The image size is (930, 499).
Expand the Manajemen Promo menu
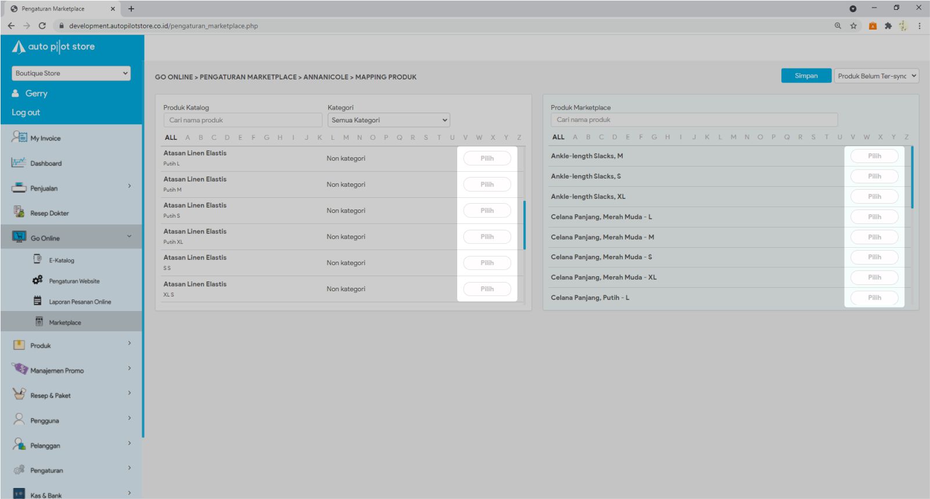click(x=130, y=368)
